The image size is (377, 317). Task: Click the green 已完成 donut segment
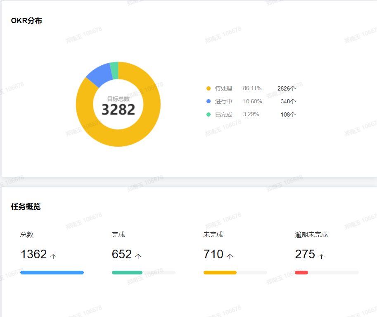pyautogui.click(x=114, y=70)
